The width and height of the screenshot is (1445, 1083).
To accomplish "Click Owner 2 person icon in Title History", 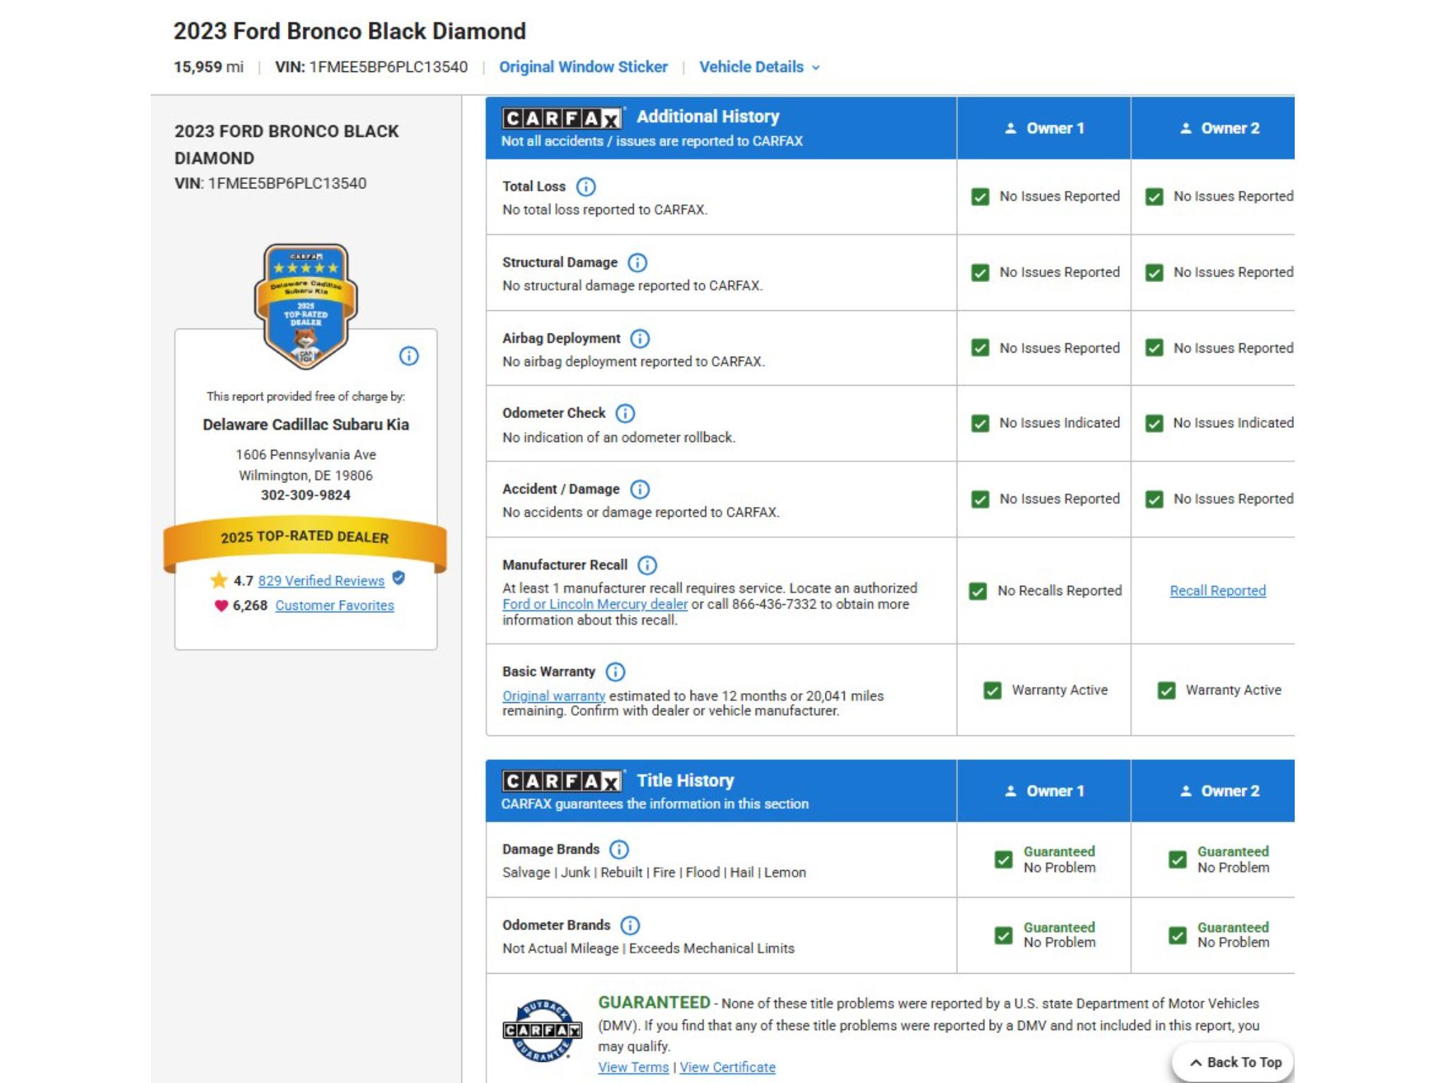I will click(x=1185, y=791).
